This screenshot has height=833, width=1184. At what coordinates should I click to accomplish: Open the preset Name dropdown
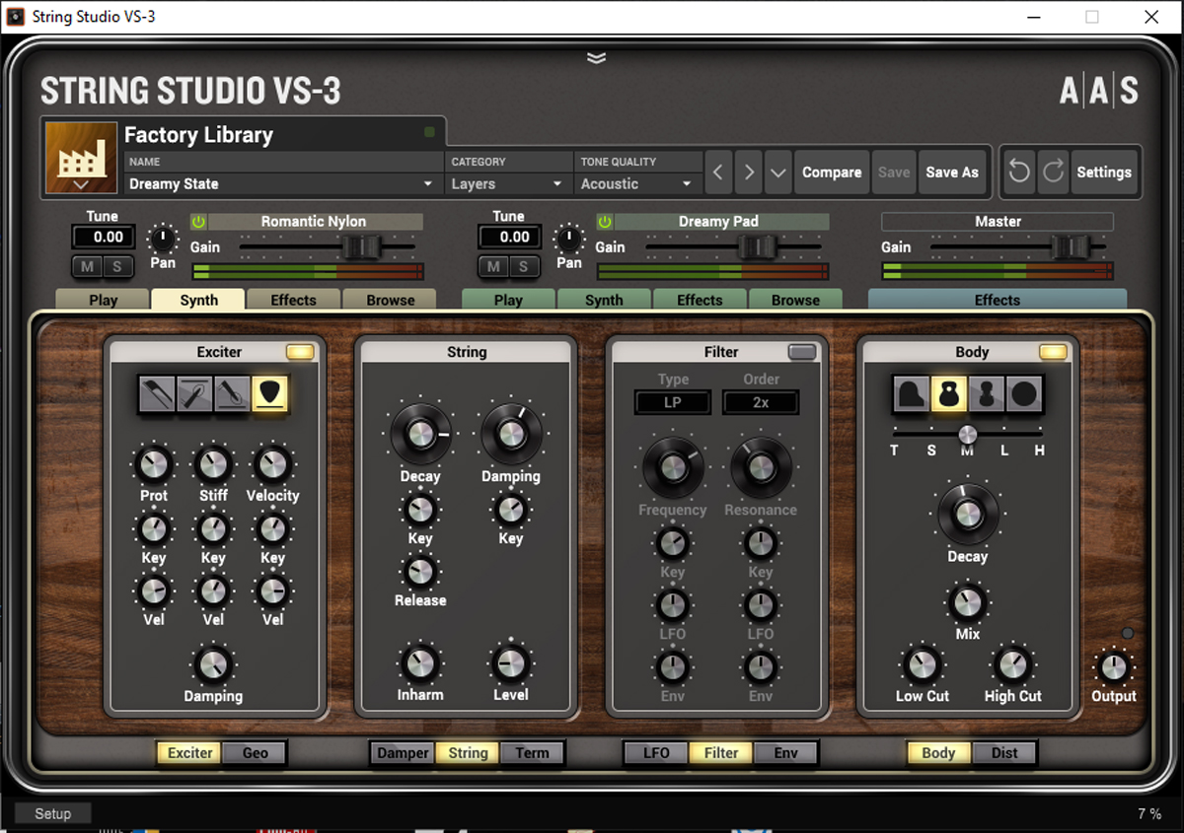pos(282,183)
